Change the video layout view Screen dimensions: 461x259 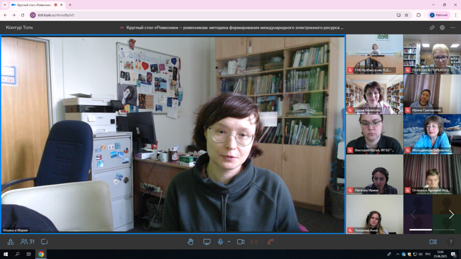pyautogui.click(x=433, y=241)
